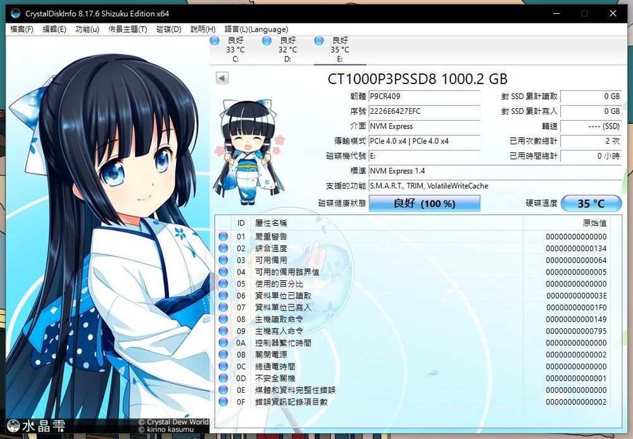Click the 良好 (100%) health status button
This screenshot has width=633, height=439.
pos(424,203)
